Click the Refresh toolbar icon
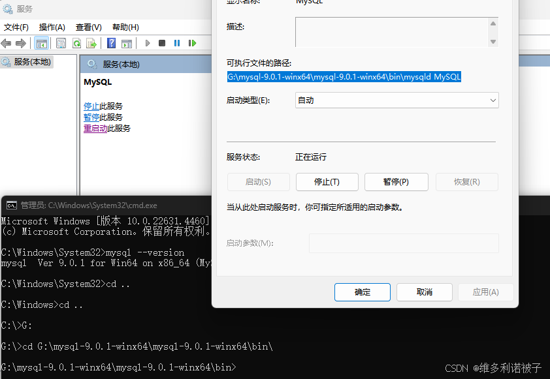Screen dimensions: 550x379 coord(76,44)
